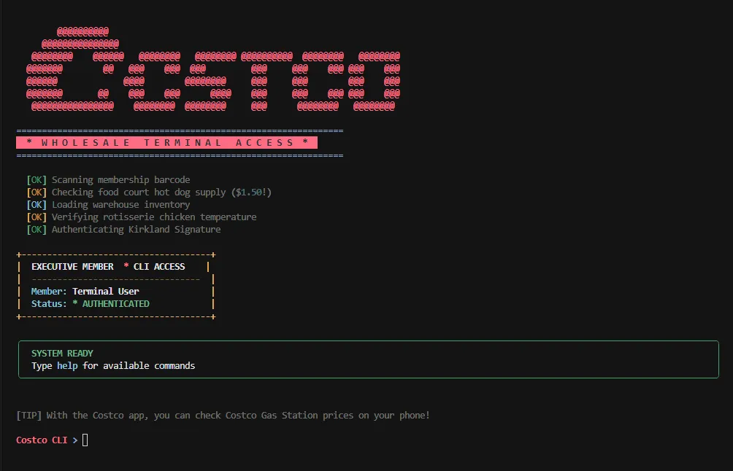Click the highlighted help command
This screenshot has height=471, width=733.
click(x=67, y=365)
